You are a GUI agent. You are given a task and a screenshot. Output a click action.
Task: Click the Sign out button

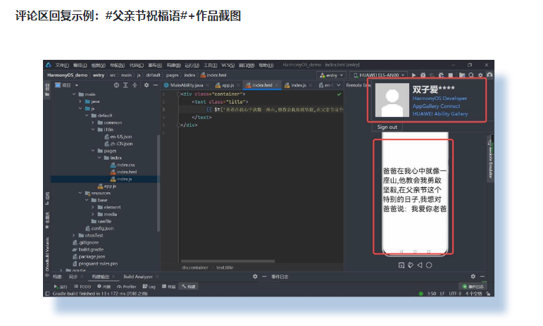387,127
